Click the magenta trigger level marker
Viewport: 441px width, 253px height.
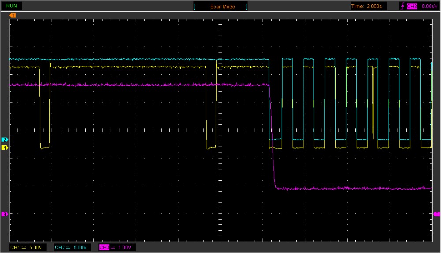pos(437,214)
